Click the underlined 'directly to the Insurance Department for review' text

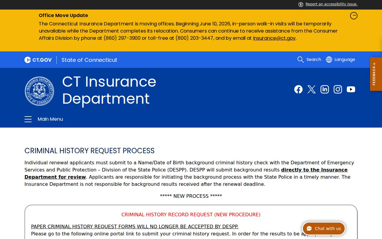186,173
